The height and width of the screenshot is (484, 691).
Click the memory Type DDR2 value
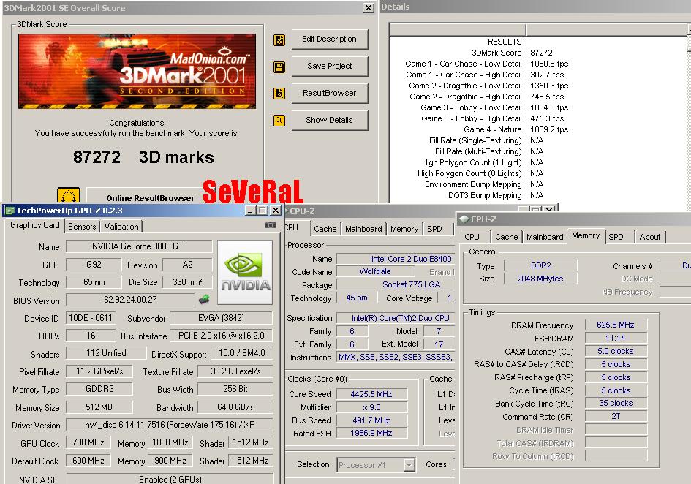pos(540,265)
